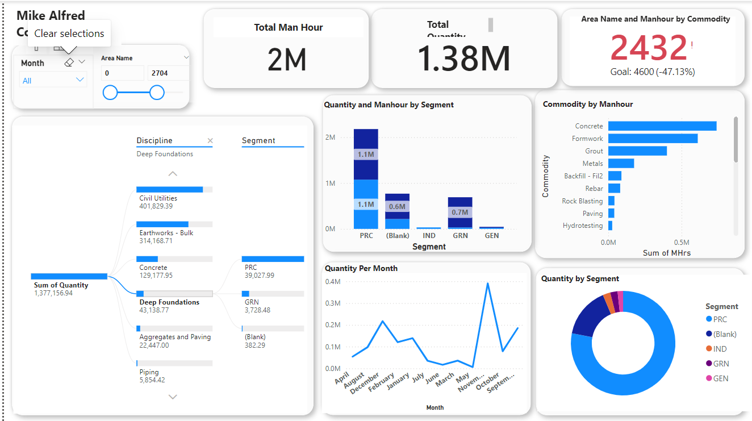The width and height of the screenshot is (752, 421).
Task: Remove the Discipline level with X
Action: tap(210, 141)
